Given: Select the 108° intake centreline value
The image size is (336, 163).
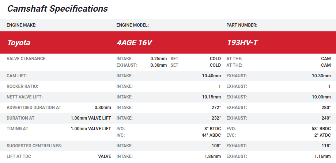Looking at the screenshot, I should tap(216, 146).
